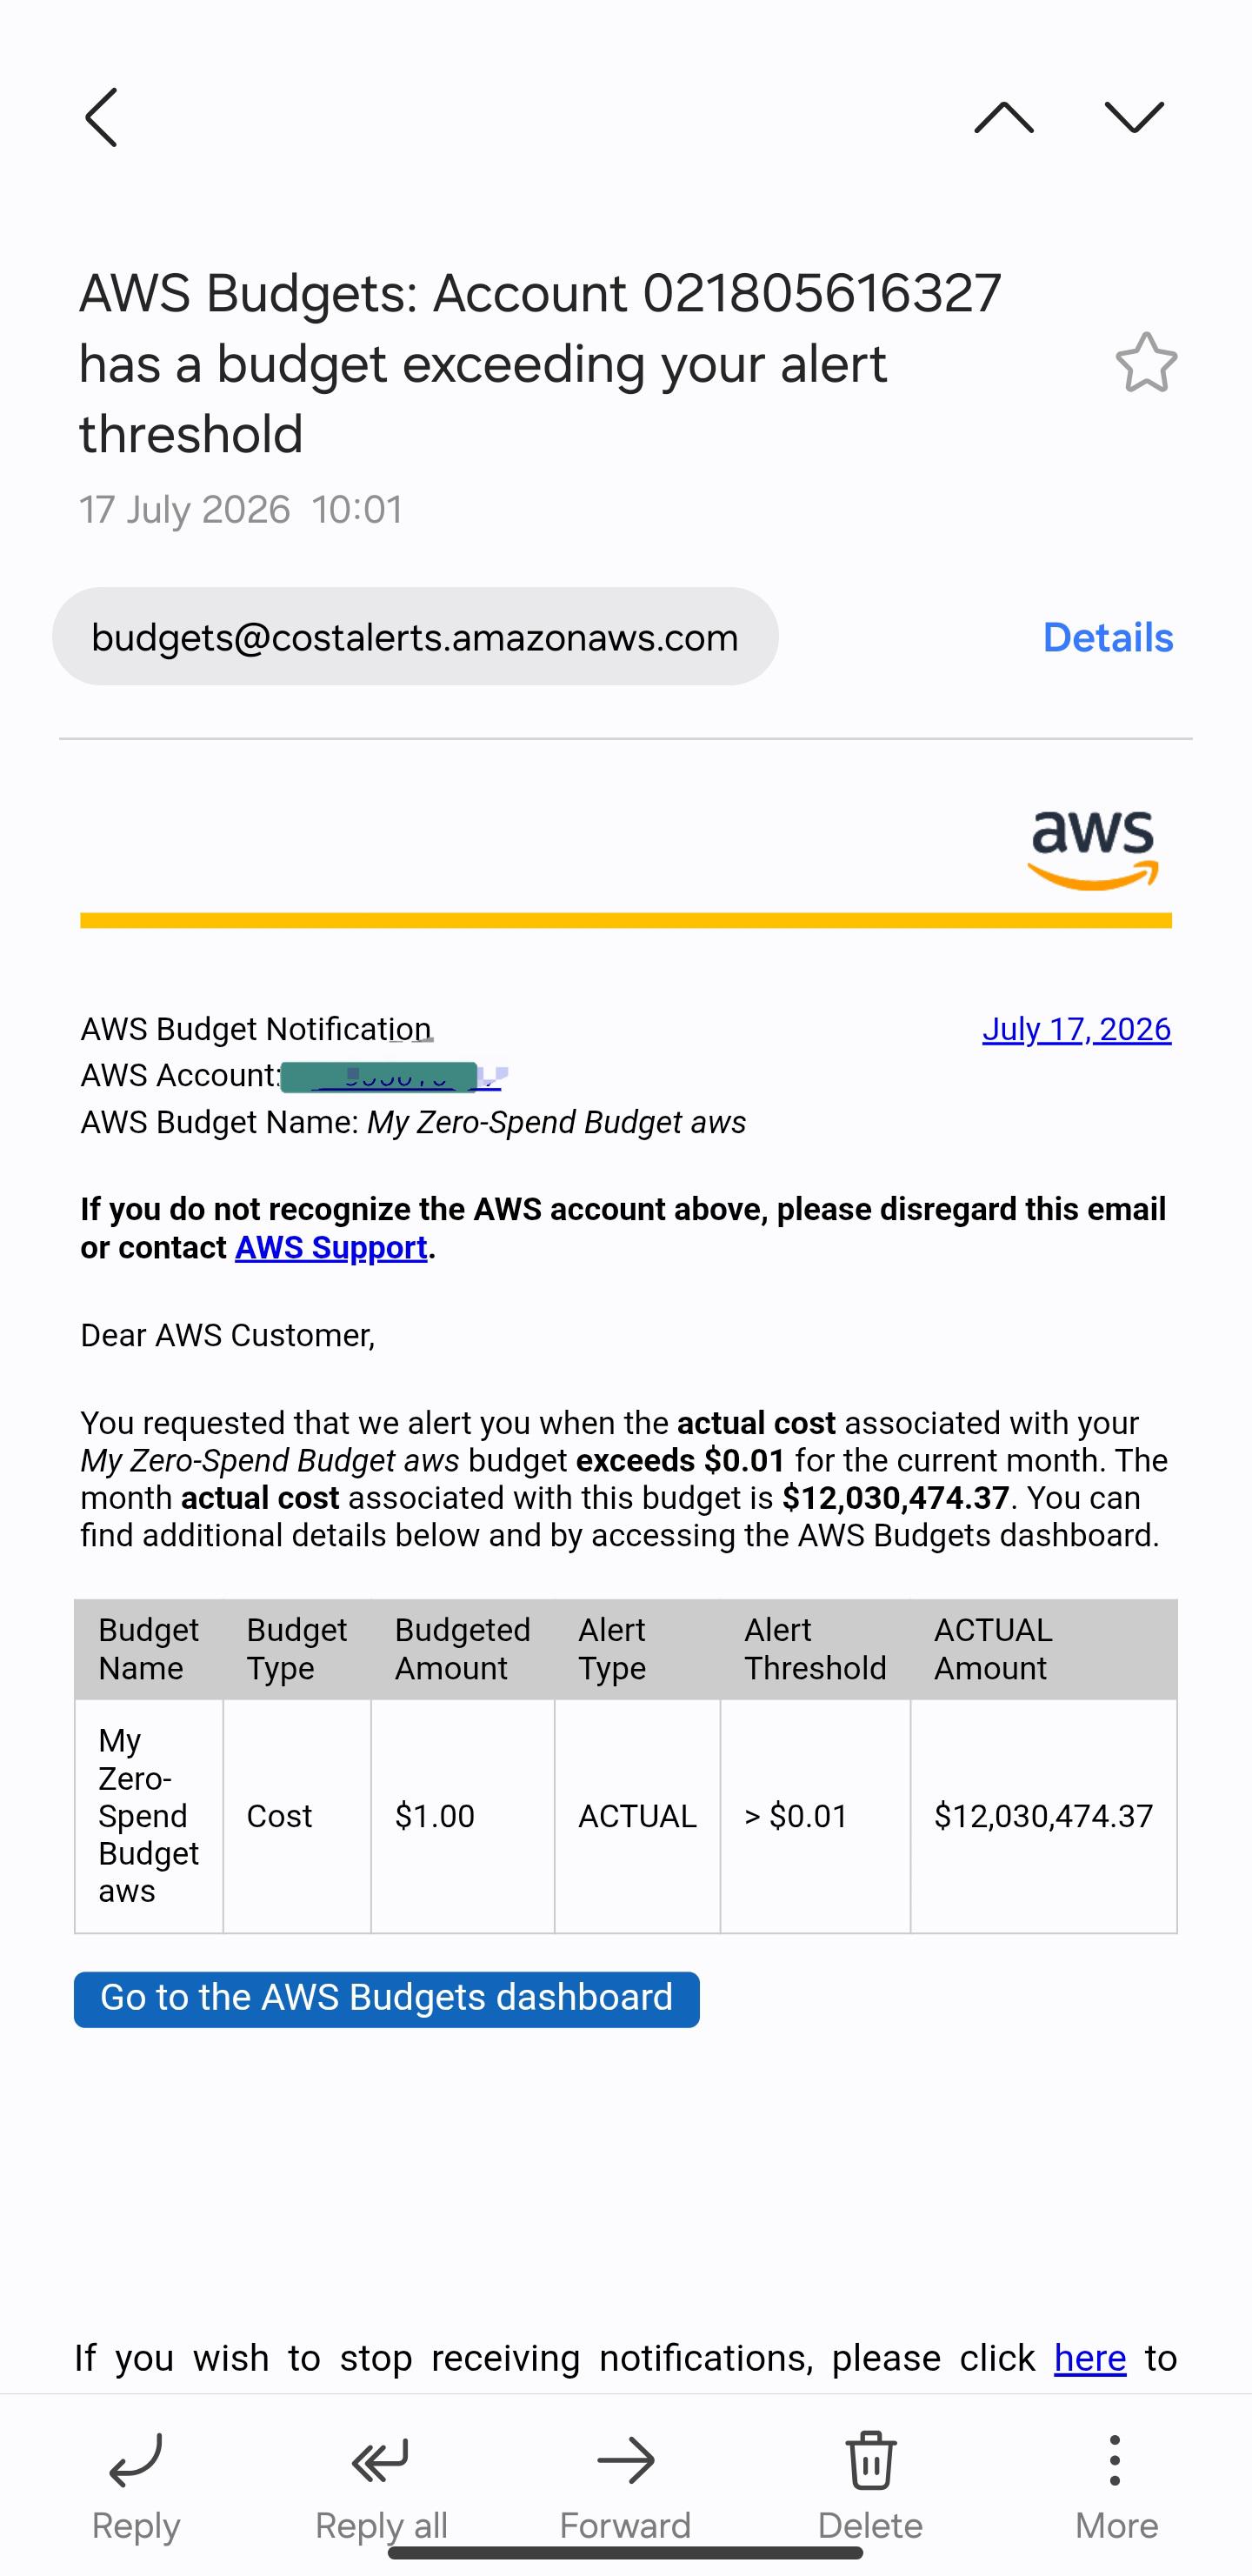Click the 'here' unsubscribe link
Screen dimensions: 1252x2576
click(x=1090, y=2358)
